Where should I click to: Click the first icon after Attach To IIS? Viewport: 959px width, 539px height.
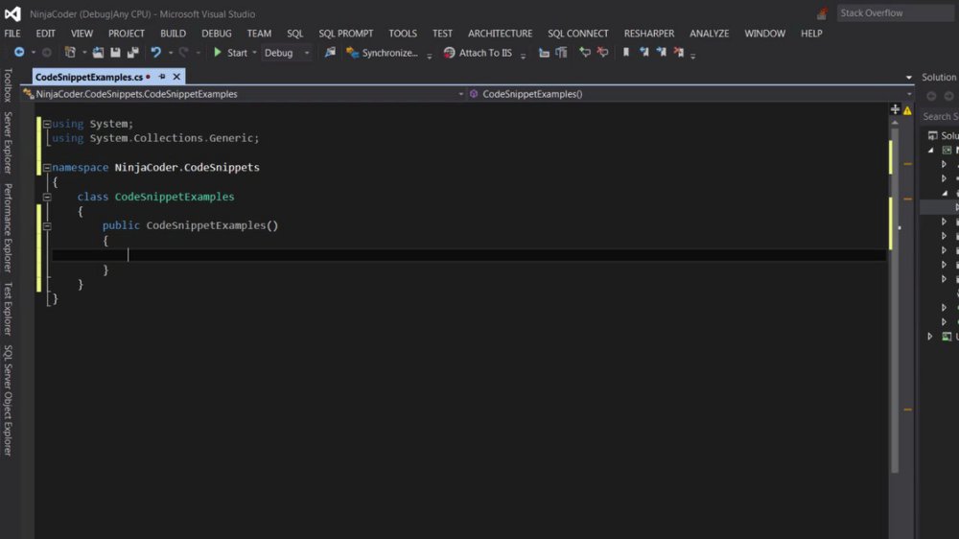click(544, 53)
